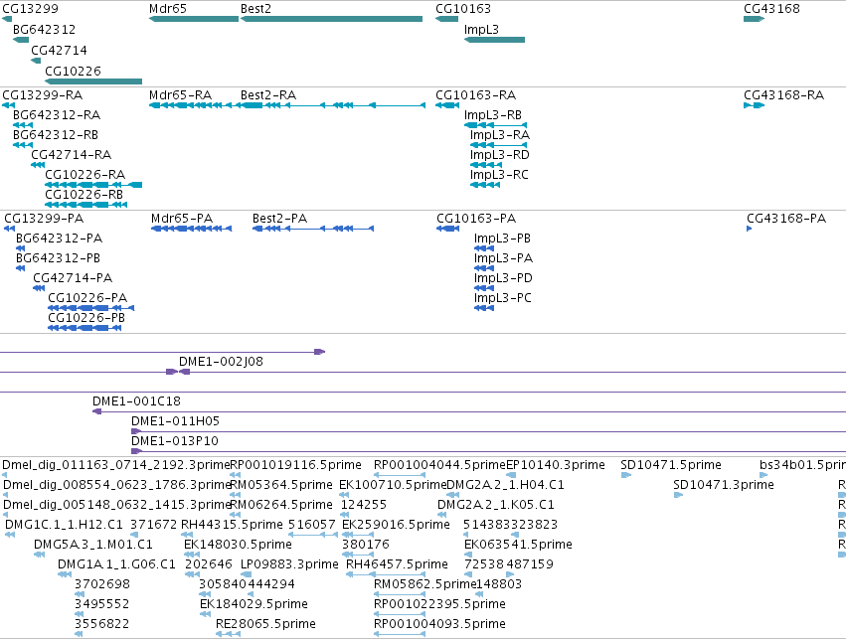Image resolution: width=846 pixels, height=639 pixels.
Task: Select the DME1-001C18 BAC label
Action: [x=136, y=401]
